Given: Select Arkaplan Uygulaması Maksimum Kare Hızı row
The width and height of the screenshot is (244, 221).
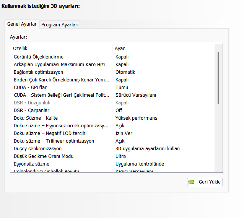Looking at the screenshot, I should [x=59, y=65].
